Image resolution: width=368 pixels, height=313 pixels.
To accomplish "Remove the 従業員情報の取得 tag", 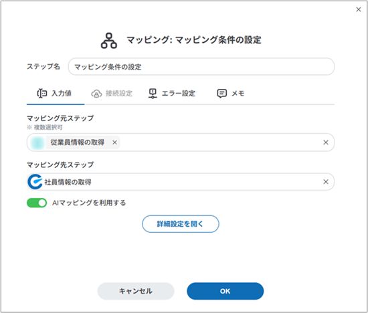I will point(114,142).
